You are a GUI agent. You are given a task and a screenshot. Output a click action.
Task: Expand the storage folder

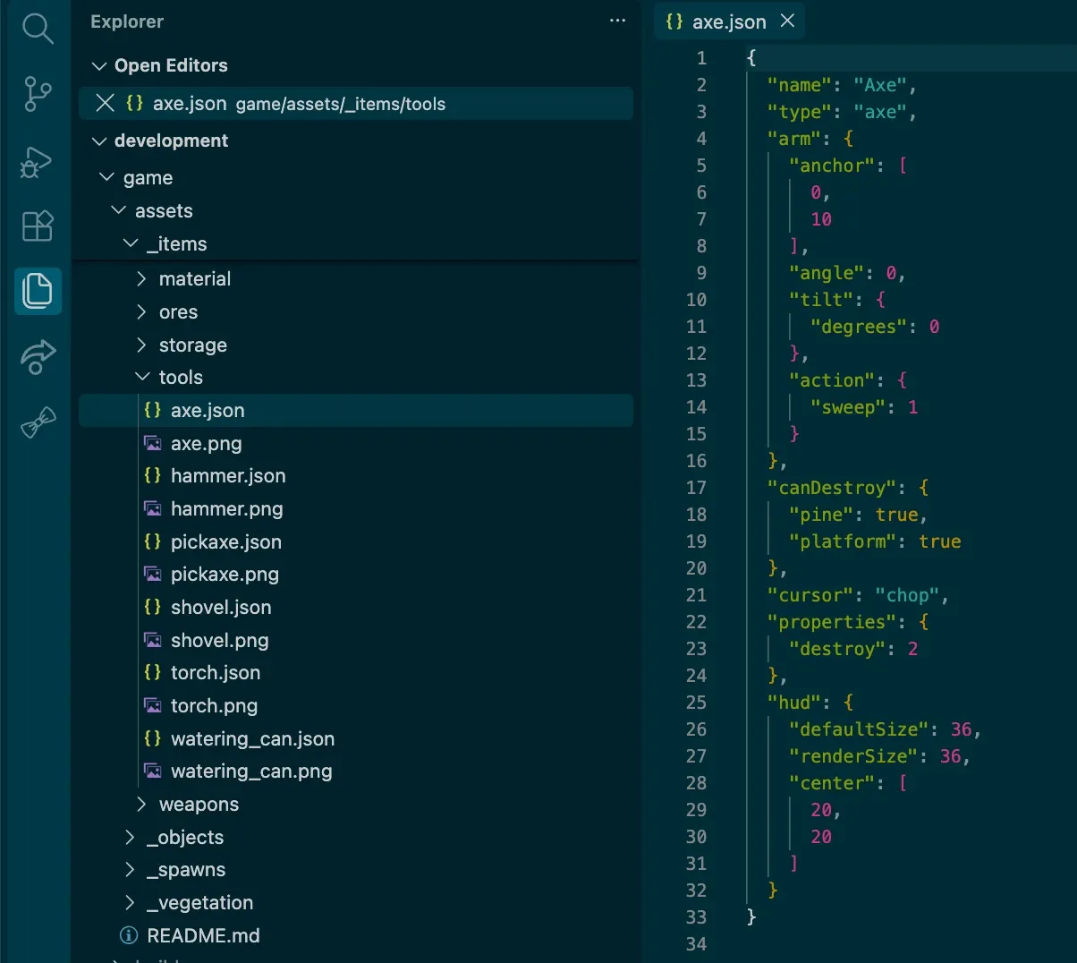141,345
